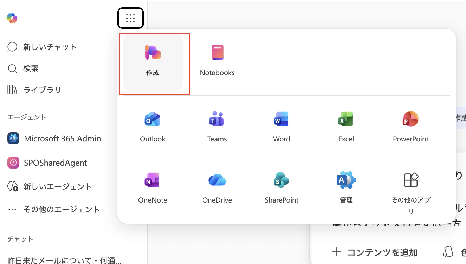Screen dimensions: 466x264
Task: Launch OneNote from the app list
Action: click(153, 188)
